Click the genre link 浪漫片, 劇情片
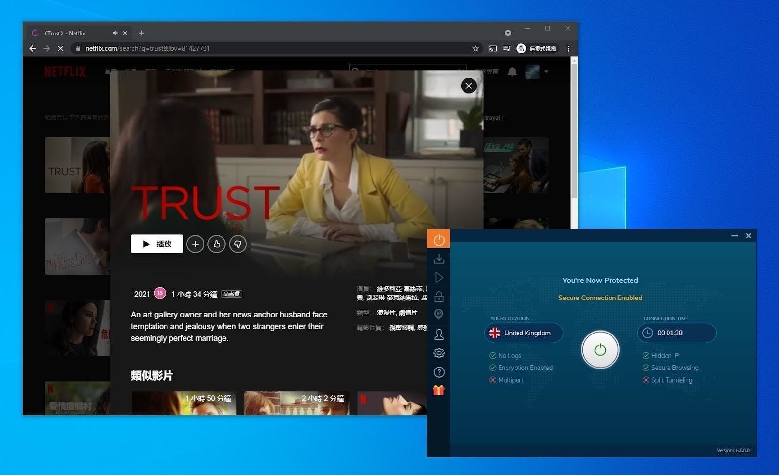 [397, 313]
